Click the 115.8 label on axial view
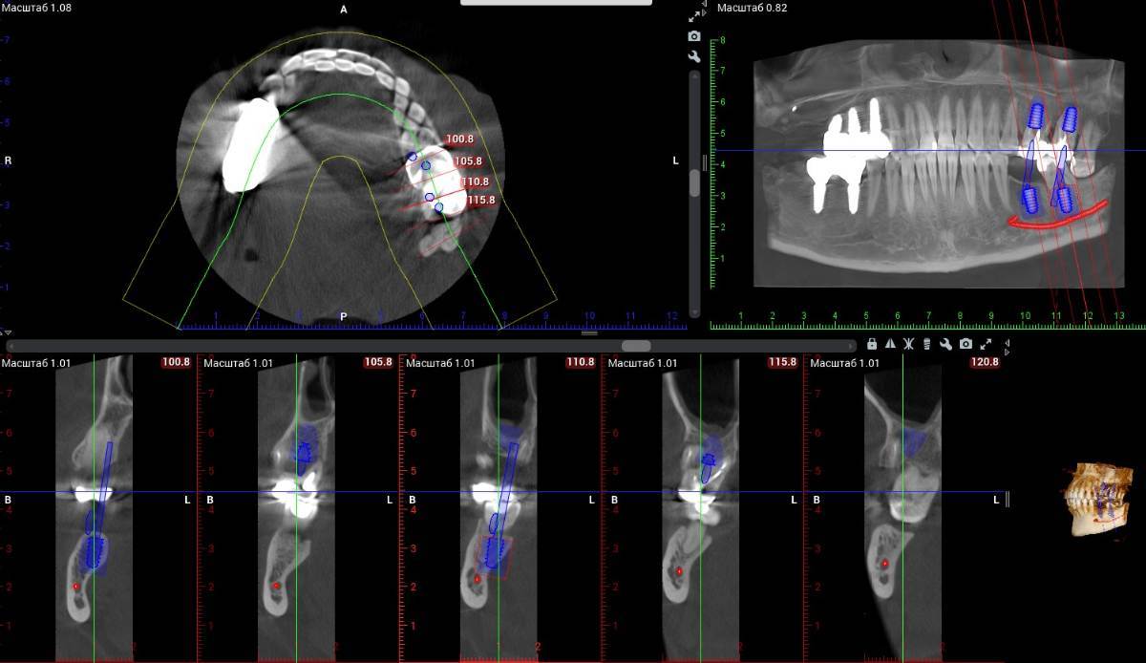The image size is (1146, 663). (x=481, y=200)
